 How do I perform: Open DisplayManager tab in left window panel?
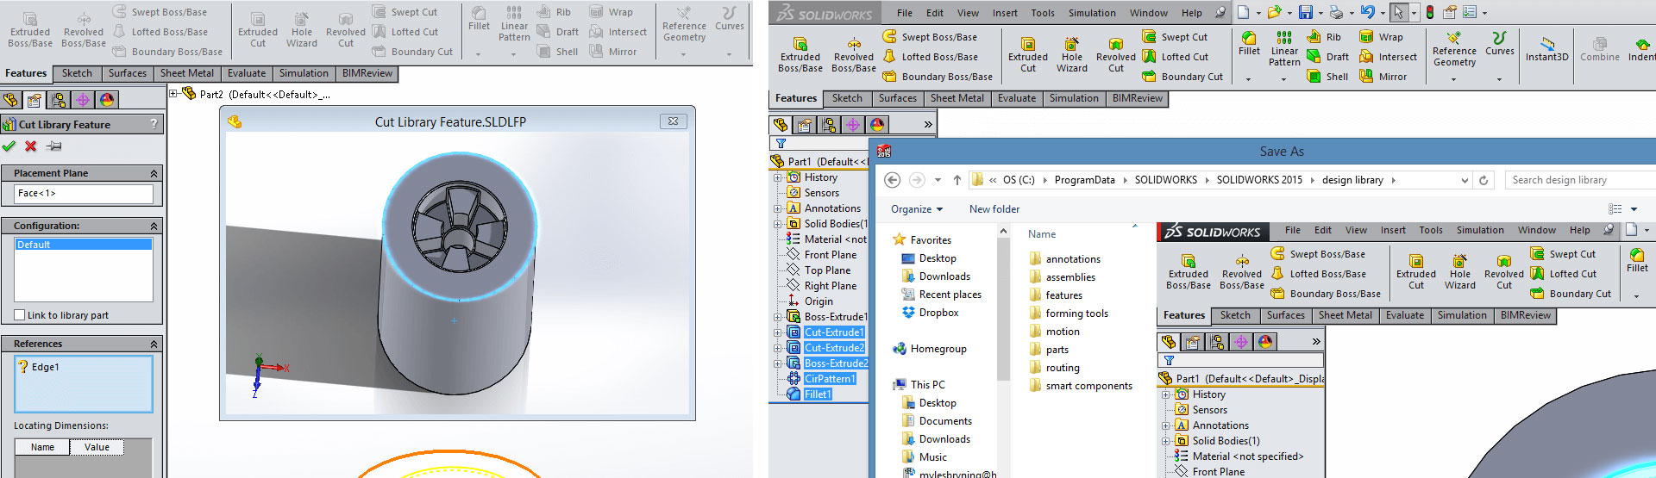point(107,100)
